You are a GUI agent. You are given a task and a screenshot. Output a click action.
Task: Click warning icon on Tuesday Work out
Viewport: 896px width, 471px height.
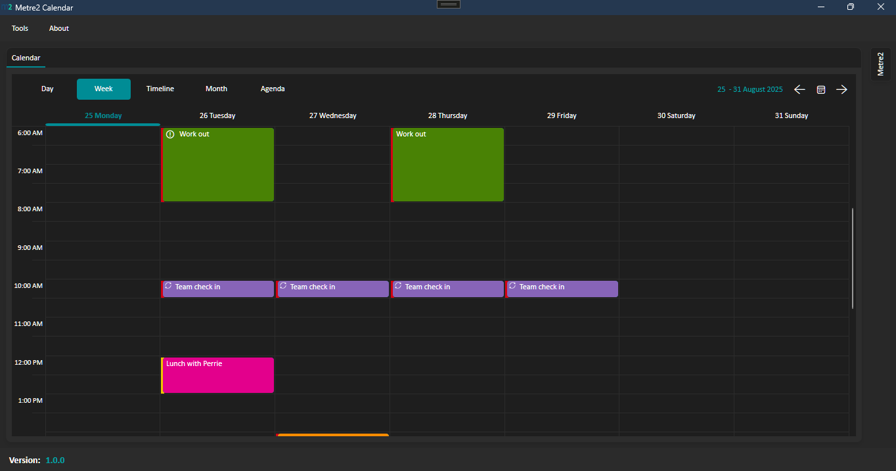click(170, 134)
